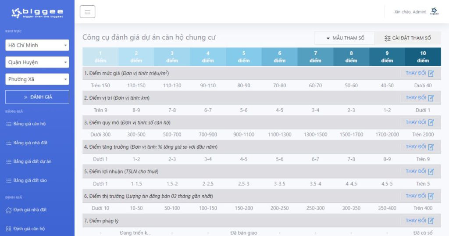Click the 5 điểm column header
This screenshot has height=236, width=449.
click(x=244, y=57)
